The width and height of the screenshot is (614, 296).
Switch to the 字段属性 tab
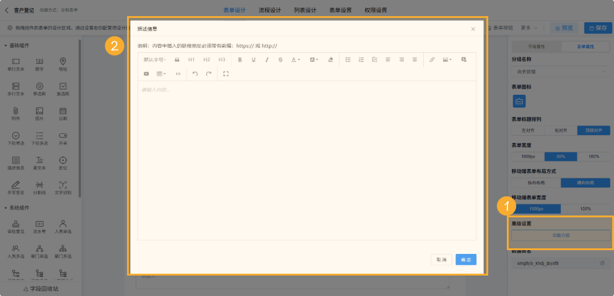[x=537, y=46]
